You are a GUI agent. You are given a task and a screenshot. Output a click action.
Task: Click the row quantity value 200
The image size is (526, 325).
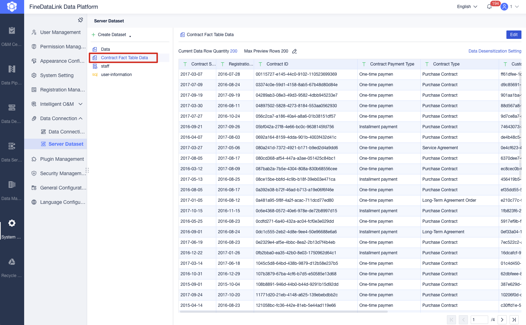tap(233, 51)
